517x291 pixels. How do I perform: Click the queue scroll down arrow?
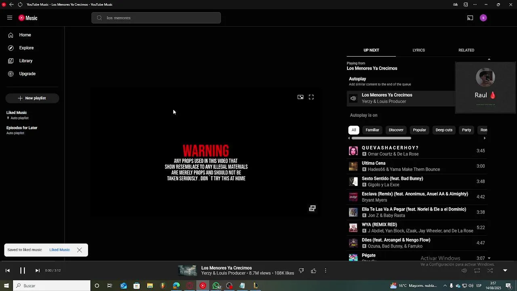pyautogui.click(x=489, y=258)
